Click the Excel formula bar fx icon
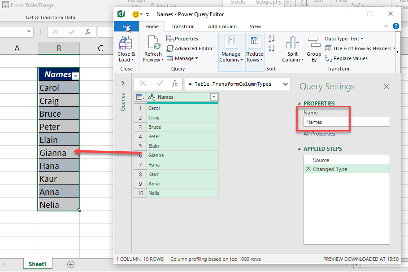This screenshot has width=408, height=272. point(88,32)
